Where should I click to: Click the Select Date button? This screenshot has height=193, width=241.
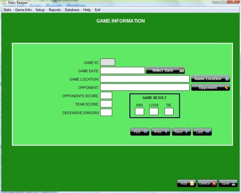(166, 70)
